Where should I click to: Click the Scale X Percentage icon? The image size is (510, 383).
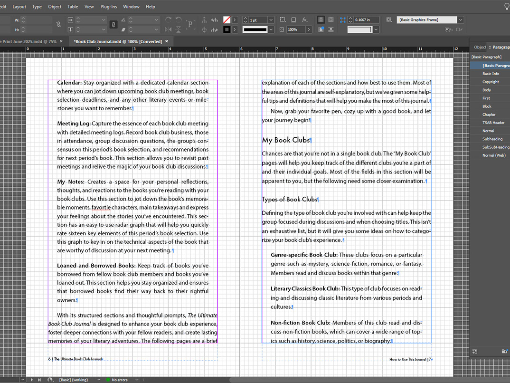tap(70, 20)
